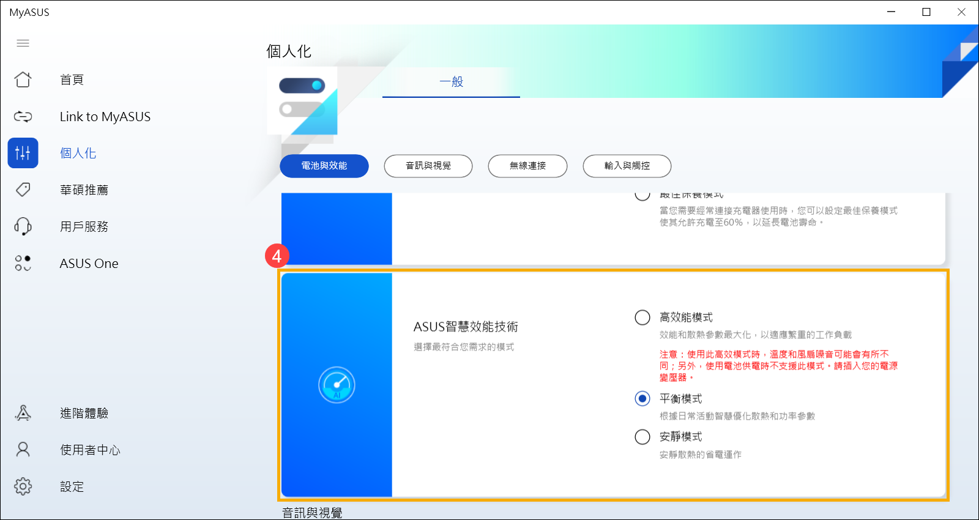Open 首頁 in sidebar
This screenshot has width=979, height=520.
[72, 80]
